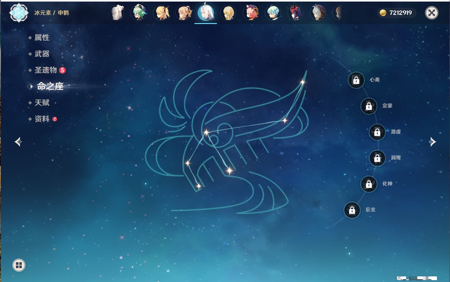The height and width of the screenshot is (282, 450).
Task: Click the 忘玄 label text
Action: [x=371, y=210]
